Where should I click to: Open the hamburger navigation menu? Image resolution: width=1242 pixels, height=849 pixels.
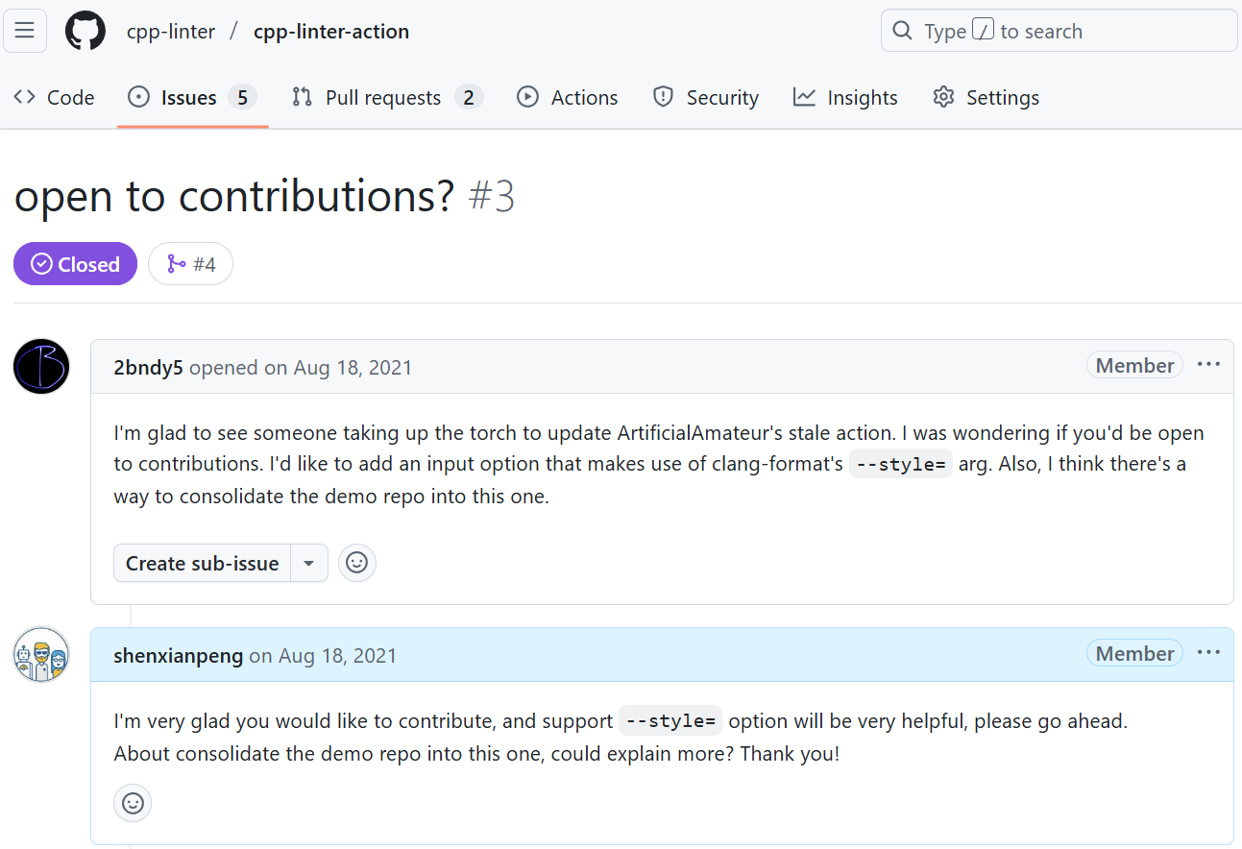(25, 31)
